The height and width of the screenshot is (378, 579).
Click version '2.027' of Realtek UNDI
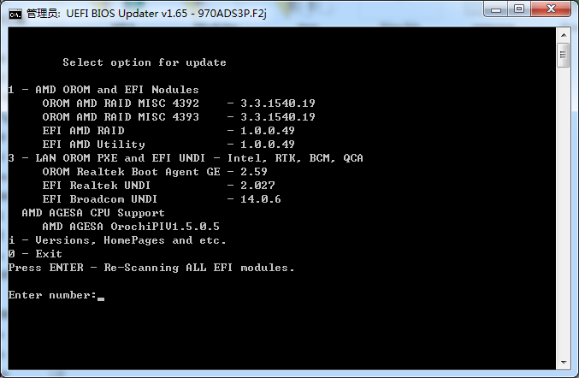(x=257, y=186)
